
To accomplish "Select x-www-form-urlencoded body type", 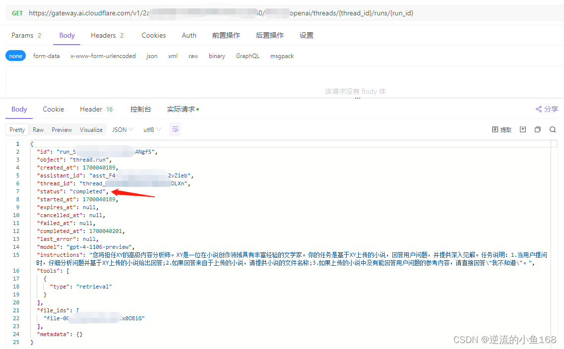I will click(x=103, y=56).
